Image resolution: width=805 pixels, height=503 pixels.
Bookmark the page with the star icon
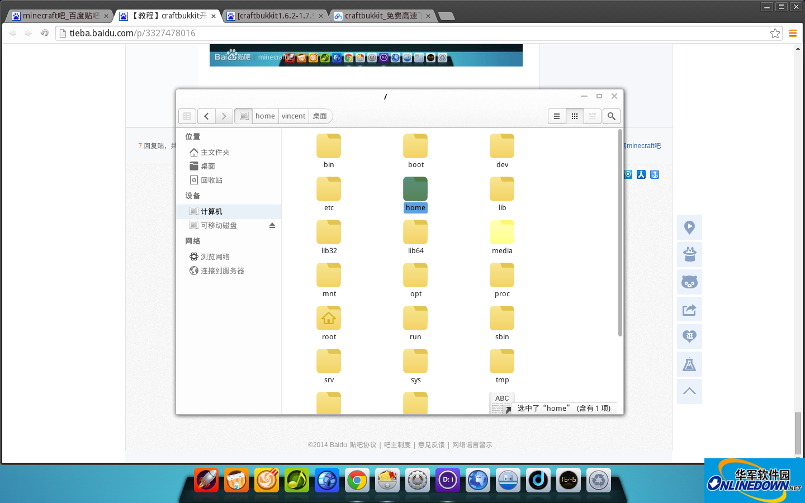pos(775,33)
